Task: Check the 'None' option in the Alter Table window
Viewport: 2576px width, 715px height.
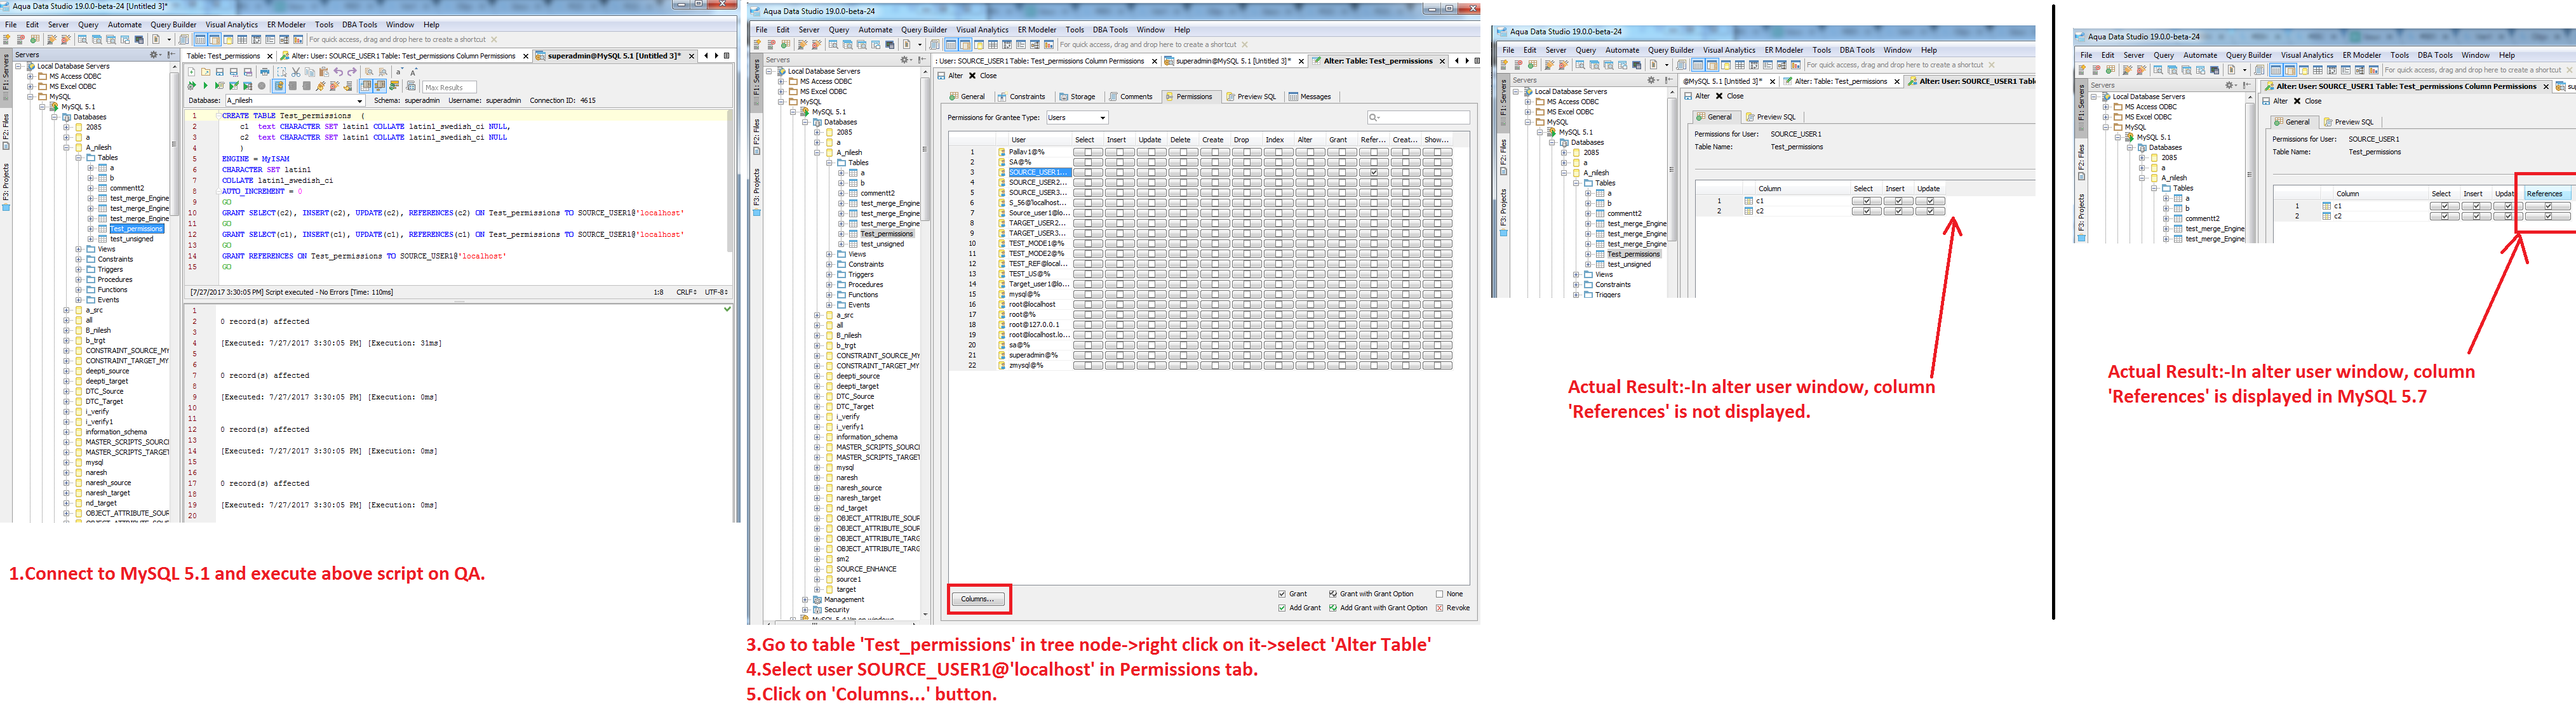Action: click(1440, 594)
